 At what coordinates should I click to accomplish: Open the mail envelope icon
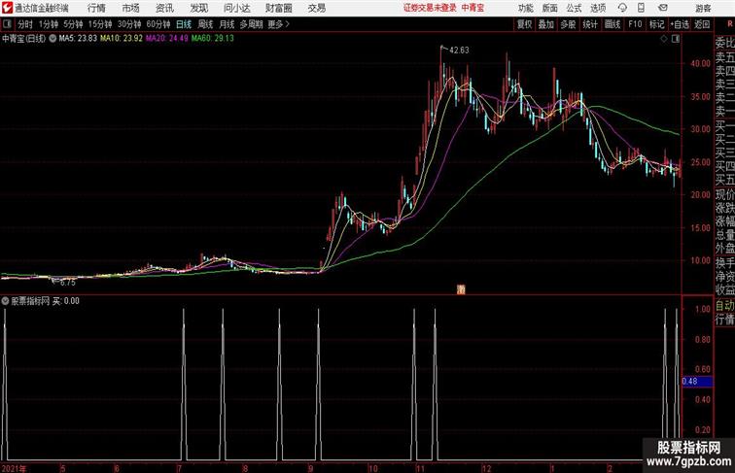[x=663, y=8]
